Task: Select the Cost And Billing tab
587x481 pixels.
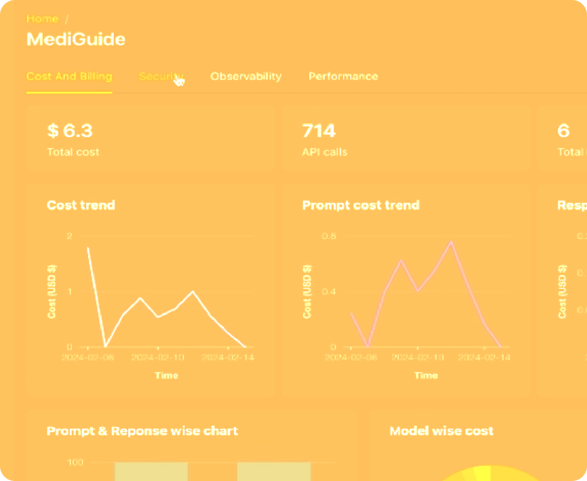Action: pyautogui.click(x=69, y=77)
